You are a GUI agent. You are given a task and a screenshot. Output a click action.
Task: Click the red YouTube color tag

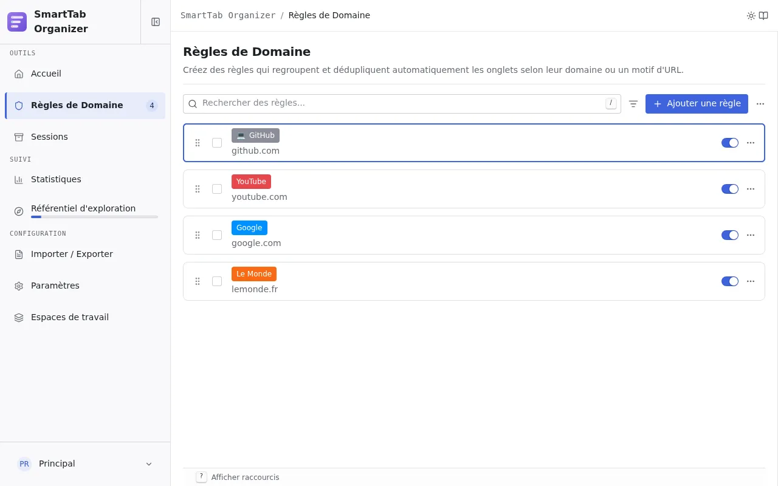click(251, 182)
